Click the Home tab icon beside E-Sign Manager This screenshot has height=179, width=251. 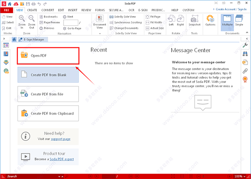coord(14,39)
